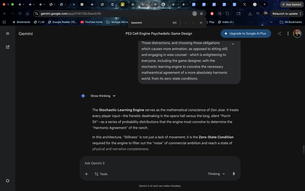Collapse the user prompt with the chevron
This screenshot has height=191, width=305.
[x=233, y=44]
